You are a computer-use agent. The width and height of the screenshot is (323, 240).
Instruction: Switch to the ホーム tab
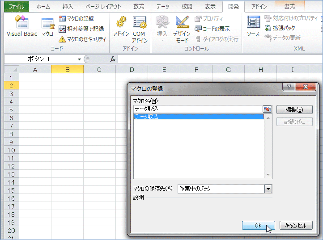pos(43,7)
